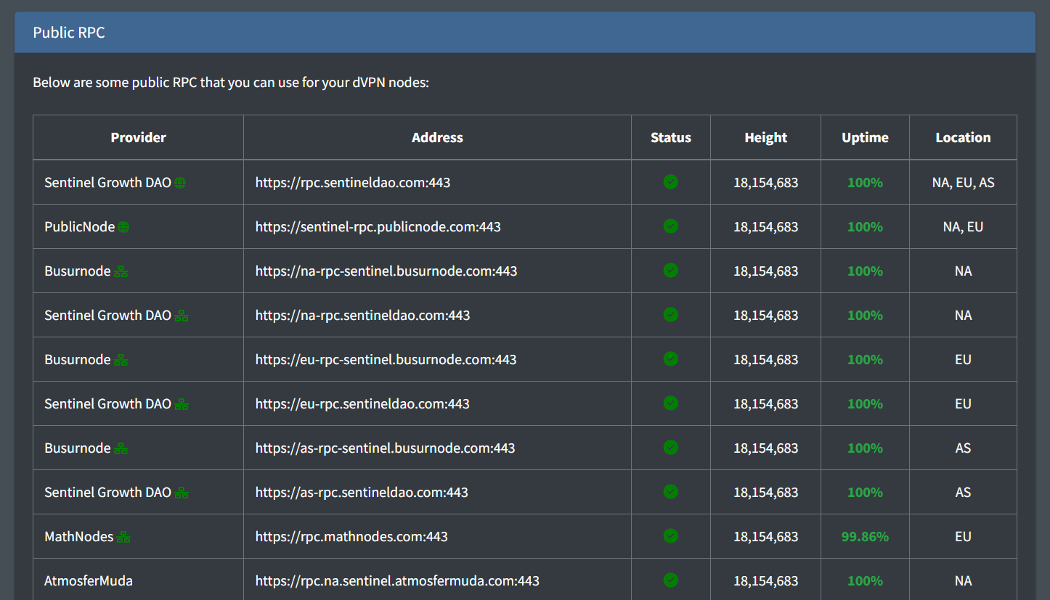This screenshot has width=1050, height=600.
Task: Select address https://na-rpc.sentineldao.com:443
Action: (363, 316)
